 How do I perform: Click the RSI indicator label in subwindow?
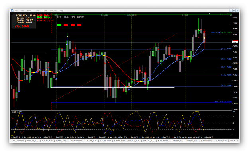[17, 112]
